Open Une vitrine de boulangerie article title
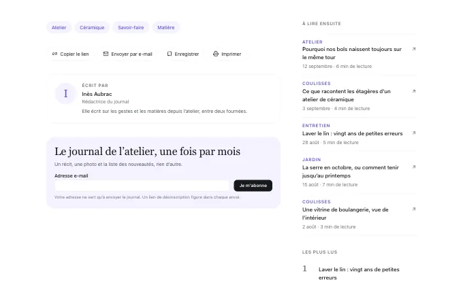 [345, 214]
